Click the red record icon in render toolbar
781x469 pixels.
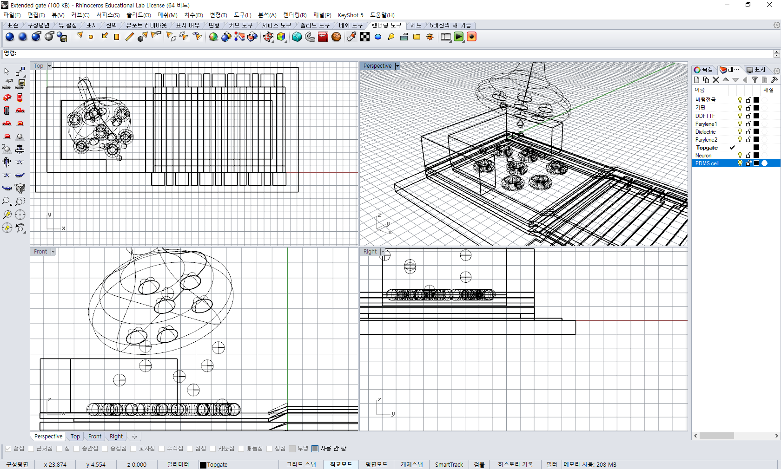pyautogui.click(x=471, y=37)
